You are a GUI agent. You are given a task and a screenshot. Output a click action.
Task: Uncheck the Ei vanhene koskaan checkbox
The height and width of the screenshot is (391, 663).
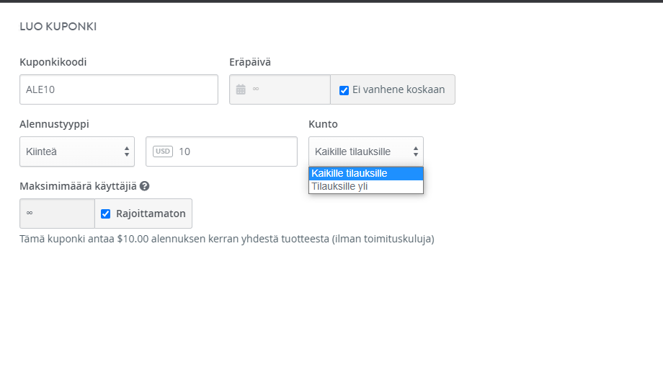point(344,90)
